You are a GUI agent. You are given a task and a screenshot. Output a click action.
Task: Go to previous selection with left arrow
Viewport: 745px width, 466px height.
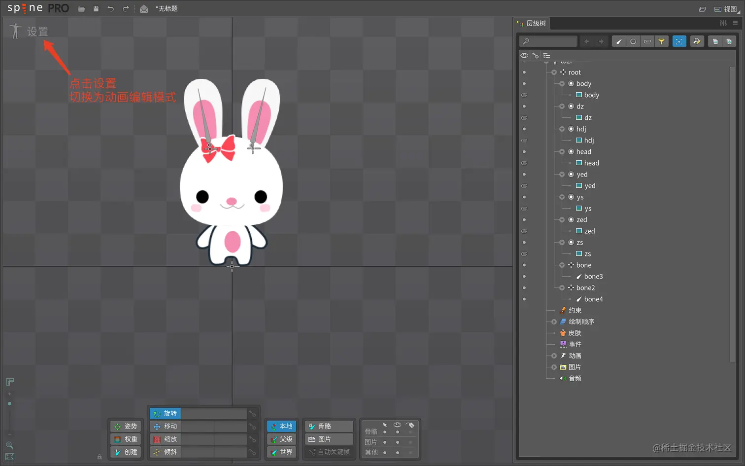(587, 41)
